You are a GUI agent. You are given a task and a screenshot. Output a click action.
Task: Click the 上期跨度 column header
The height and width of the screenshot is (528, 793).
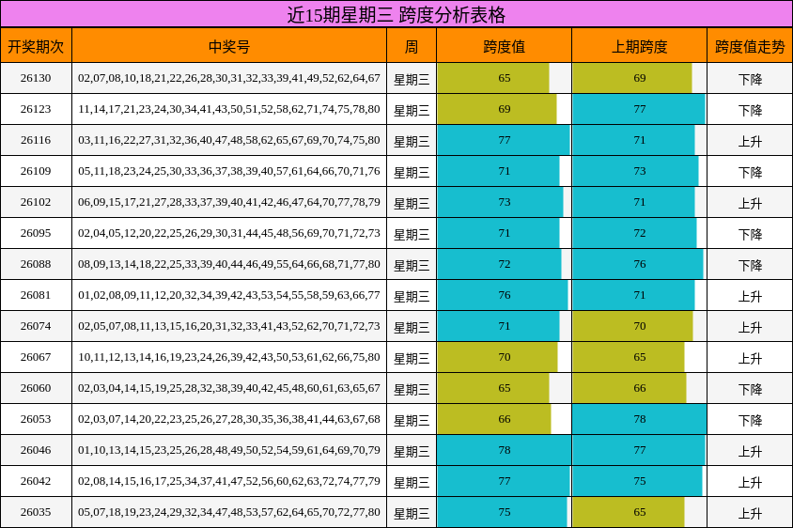(x=639, y=45)
